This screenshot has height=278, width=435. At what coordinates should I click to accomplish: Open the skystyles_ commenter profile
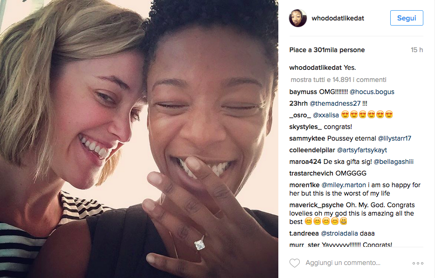(x=305, y=127)
